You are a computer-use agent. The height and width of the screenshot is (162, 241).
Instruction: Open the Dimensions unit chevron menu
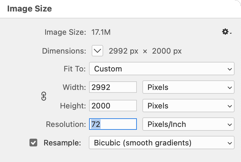[x=97, y=51]
